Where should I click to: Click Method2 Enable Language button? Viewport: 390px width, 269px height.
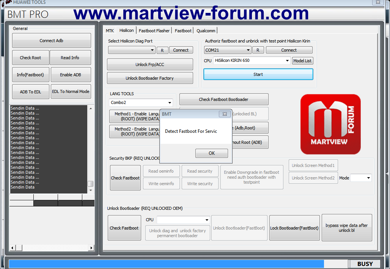pyautogui.click(x=135, y=131)
